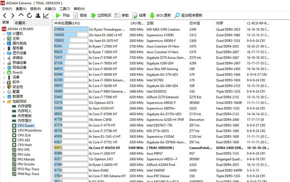290x182 pixels.
Task: Click 立即购买 buy now button
Action: click(101, 16)
